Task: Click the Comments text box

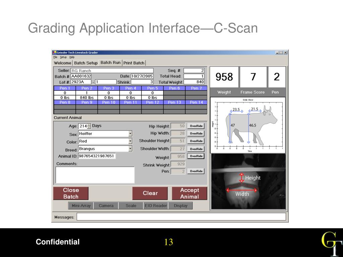Action: pos(95,175)
